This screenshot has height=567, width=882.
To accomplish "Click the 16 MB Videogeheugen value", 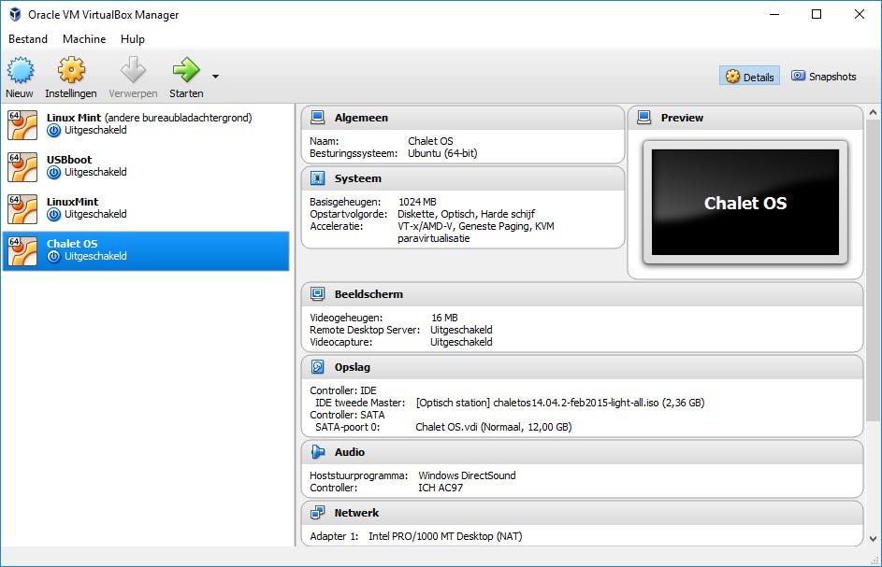I will pos(444,318).
